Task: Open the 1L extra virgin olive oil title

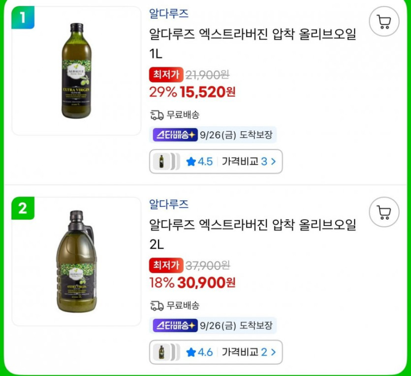Action: (x=253, y=35)
